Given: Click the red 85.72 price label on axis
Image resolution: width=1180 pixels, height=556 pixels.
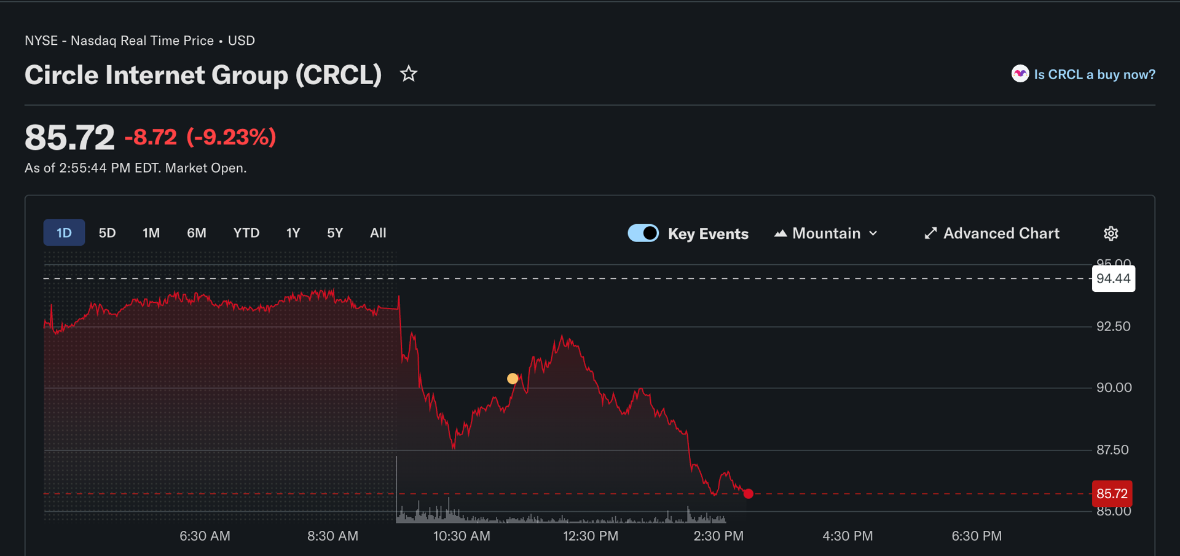Looking at the screenshot, I should click(x=1112, y=493).
